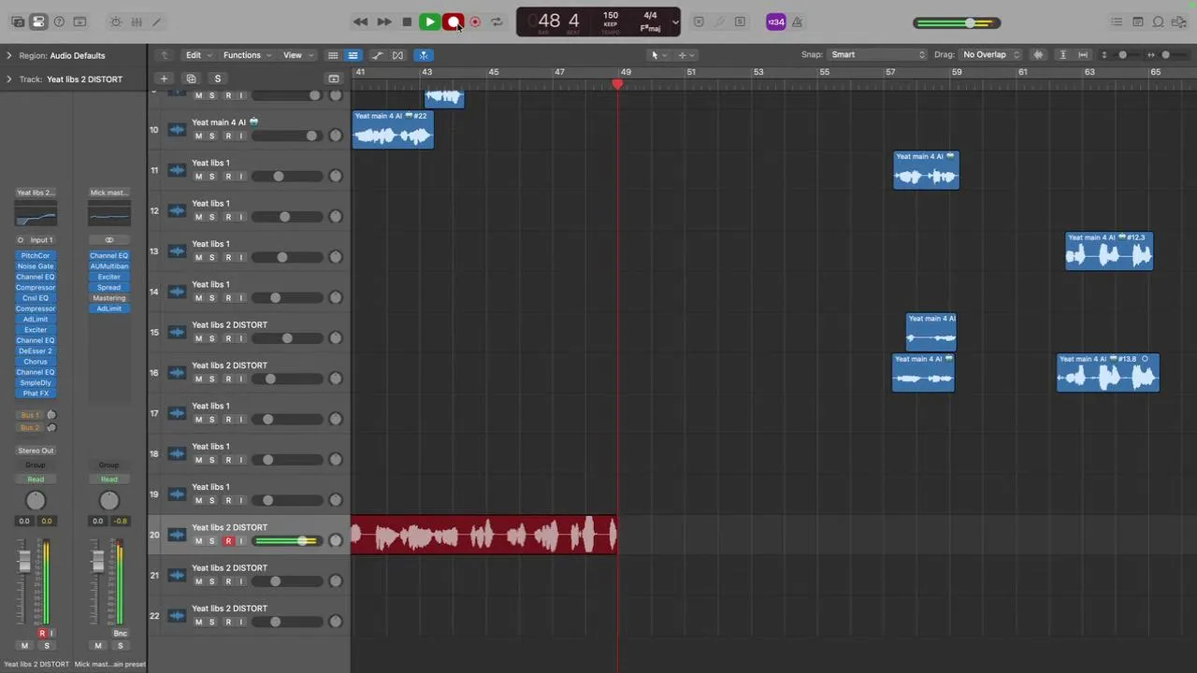1197x673 pixels.
Task: Open the Noise Gate plugin slot
Action: click(36, 266)
